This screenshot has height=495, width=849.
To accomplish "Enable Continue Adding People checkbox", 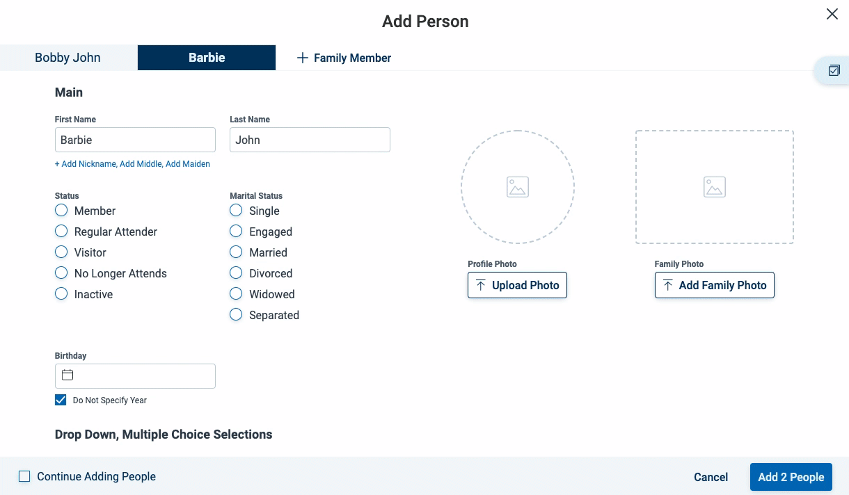I will tap(24, 476).
